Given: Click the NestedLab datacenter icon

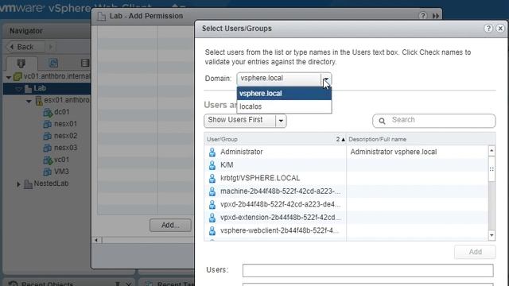Looking at the screenshot, I should pyautogui.click(x=29, y=184).
